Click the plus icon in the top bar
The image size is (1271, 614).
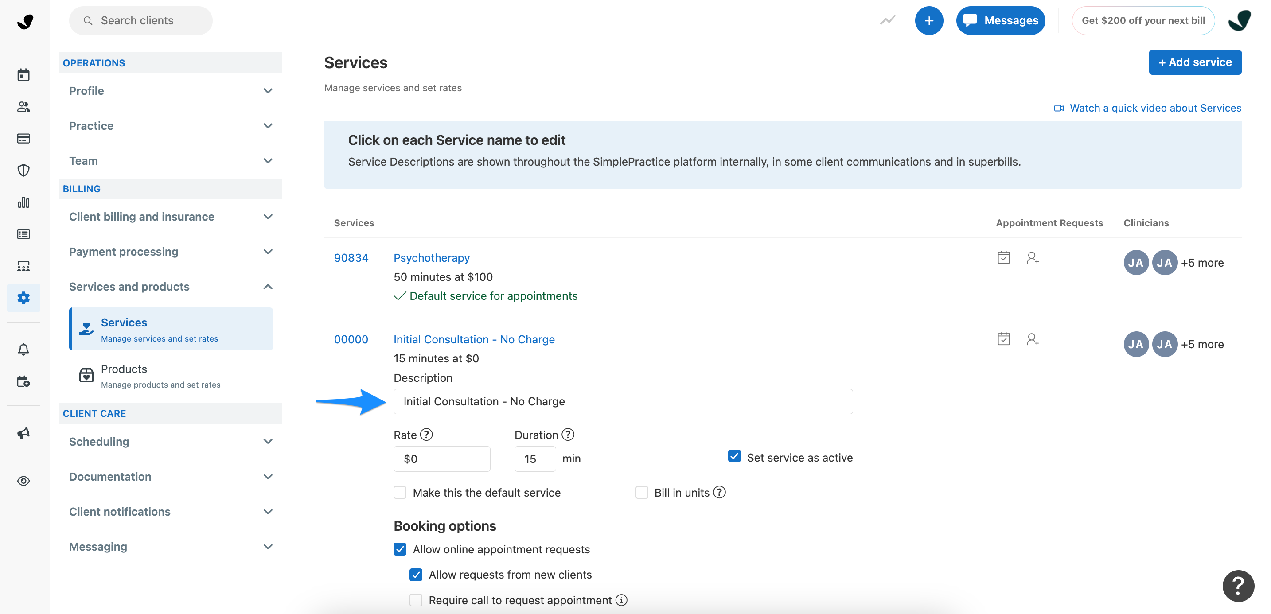(929, 20)
